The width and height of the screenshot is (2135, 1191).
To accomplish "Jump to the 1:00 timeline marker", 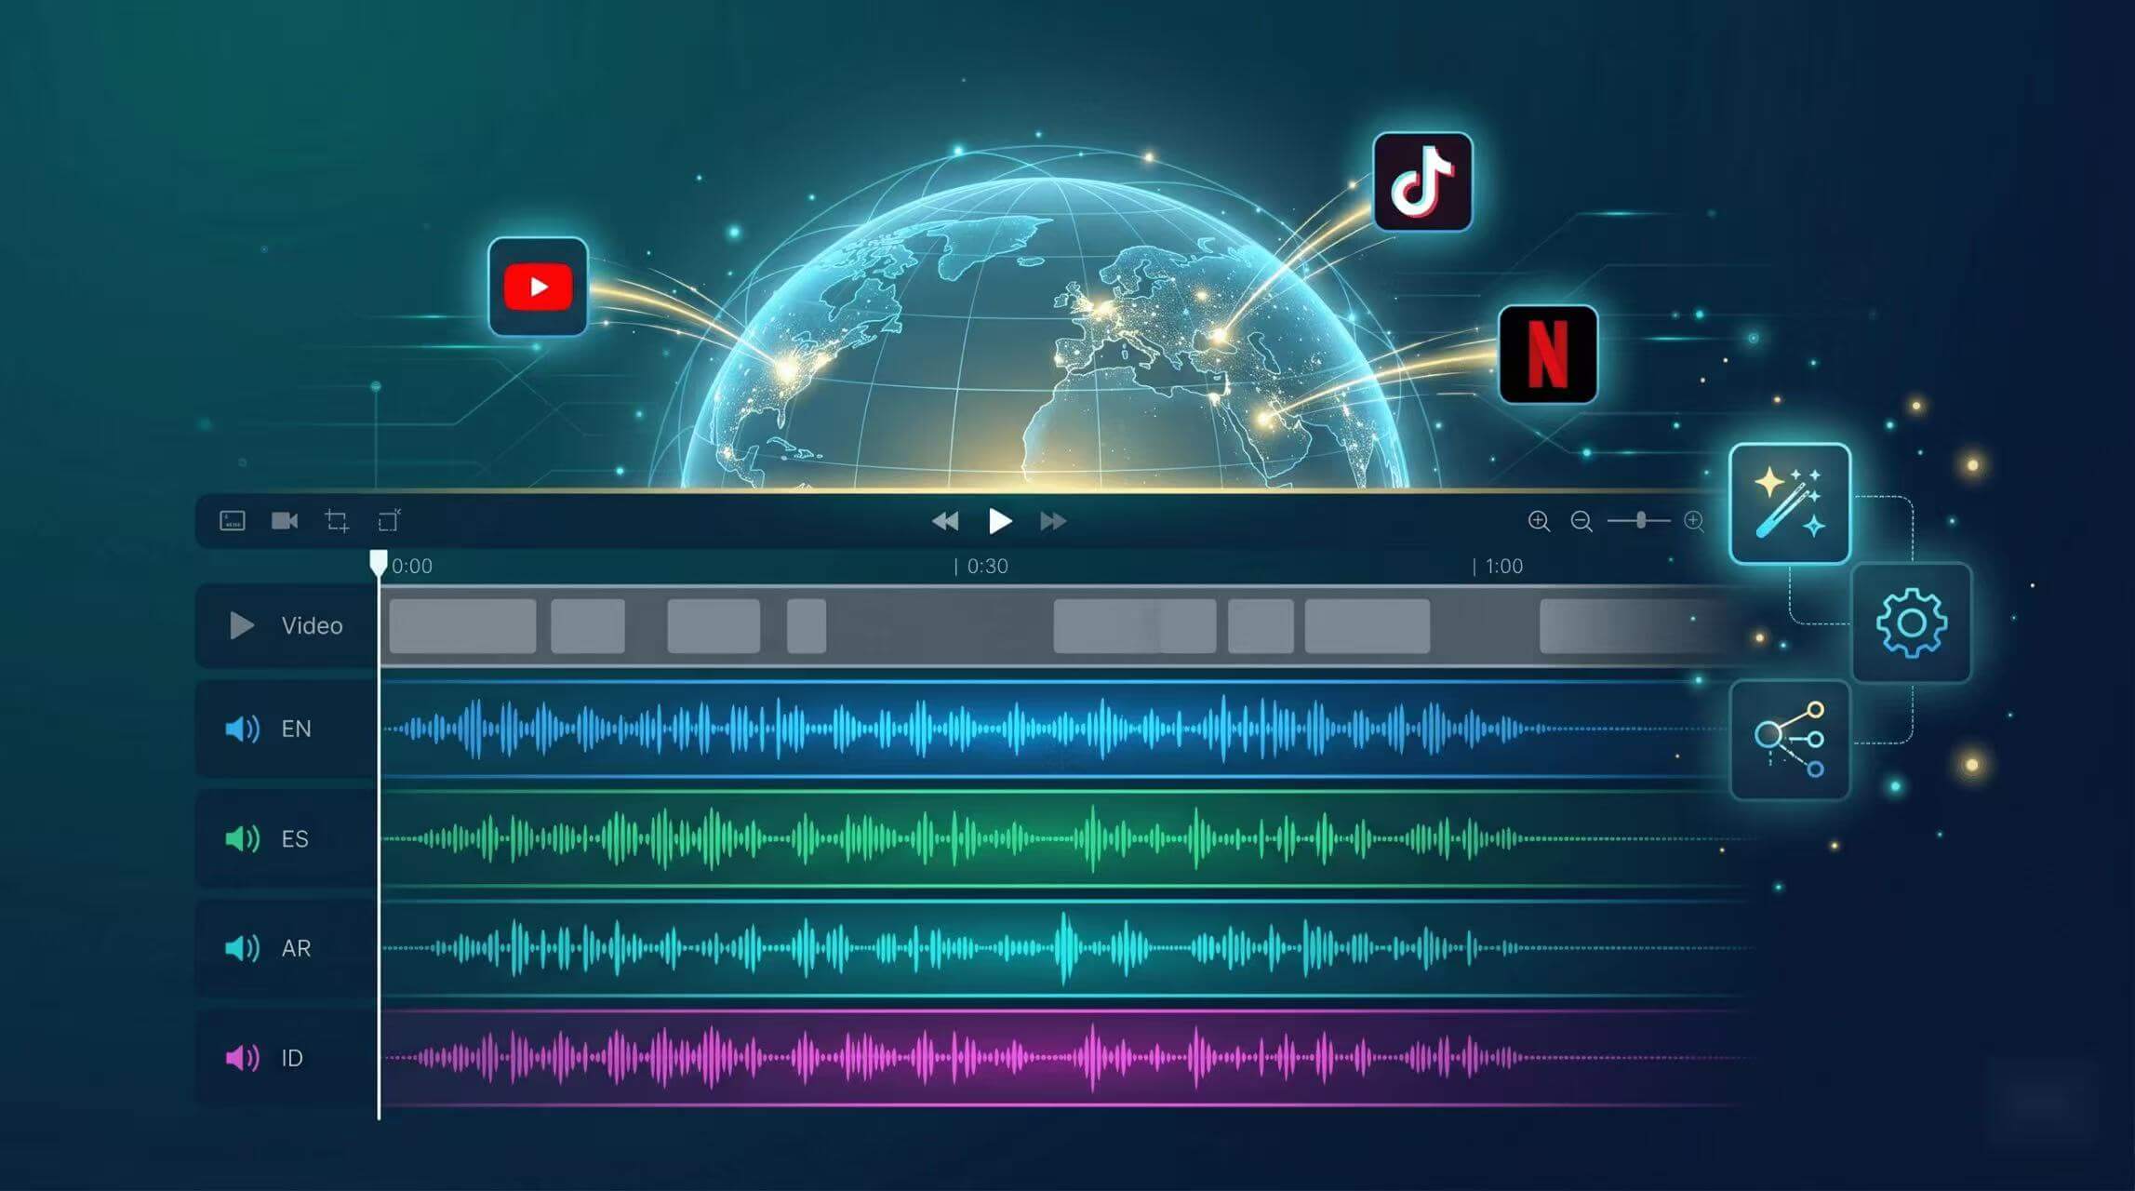I will (1503, 566).
